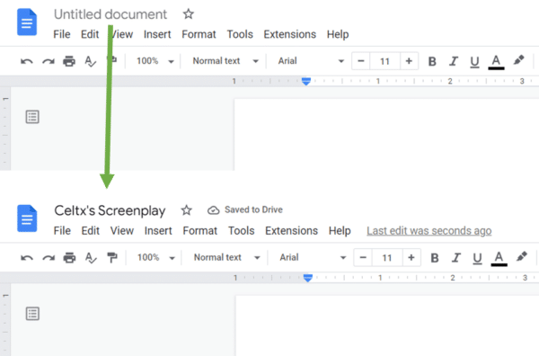Viewport: 539px width, 356px height.
Task: Click font size 11 field in Untitled document
Action: point(384,61)
